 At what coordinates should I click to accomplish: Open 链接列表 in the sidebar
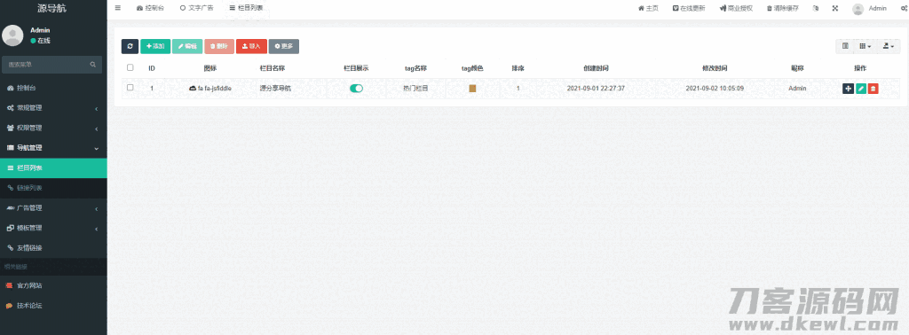[x=53, y=188]
